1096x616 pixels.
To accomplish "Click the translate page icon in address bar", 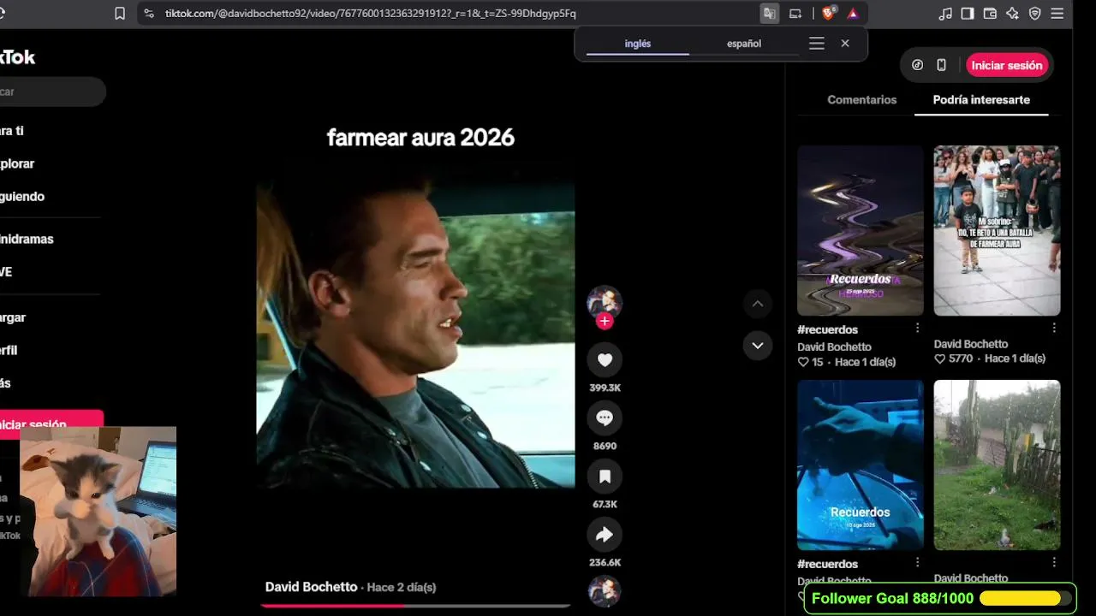I will (x=770, y=14).
